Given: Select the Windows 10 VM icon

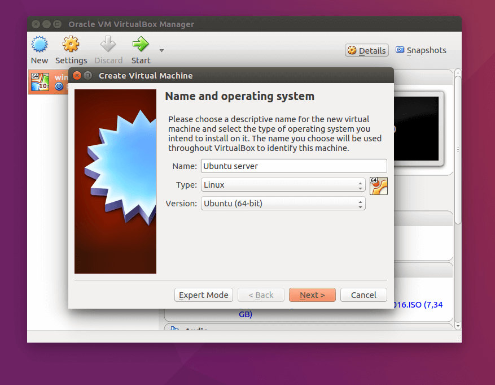Looking at the screenshot, I should (x=40, y=82).
